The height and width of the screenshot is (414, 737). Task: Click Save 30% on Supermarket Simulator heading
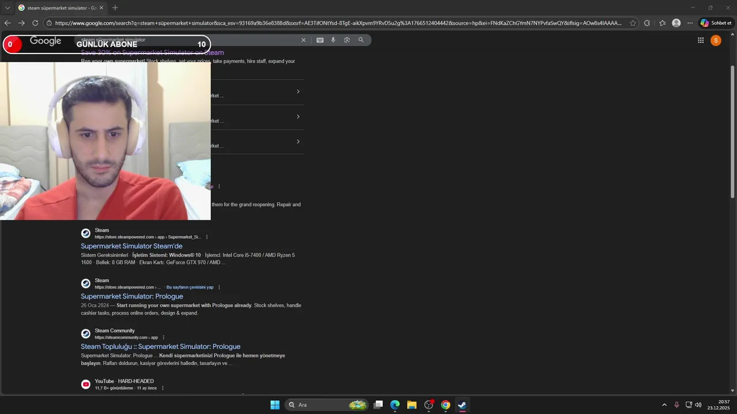pos(153,52)
